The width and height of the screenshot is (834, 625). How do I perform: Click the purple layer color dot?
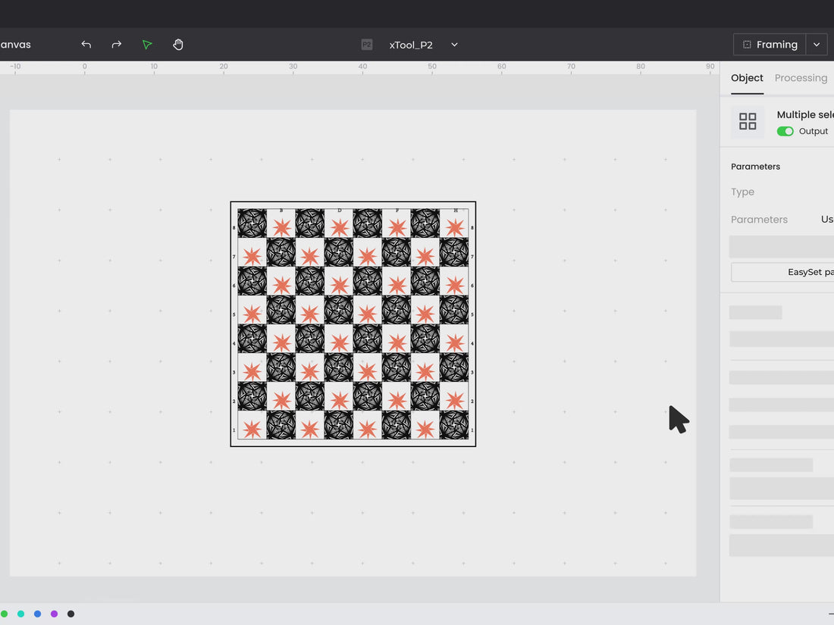[x=54, y=614]
